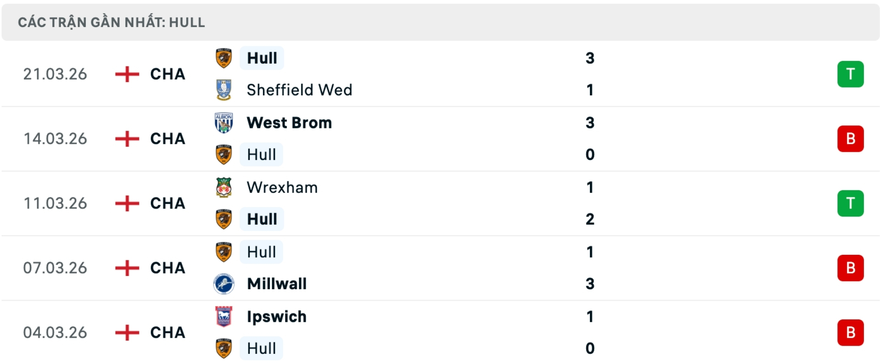
Task: Click the Ipswich club crest
Action: 224,317
